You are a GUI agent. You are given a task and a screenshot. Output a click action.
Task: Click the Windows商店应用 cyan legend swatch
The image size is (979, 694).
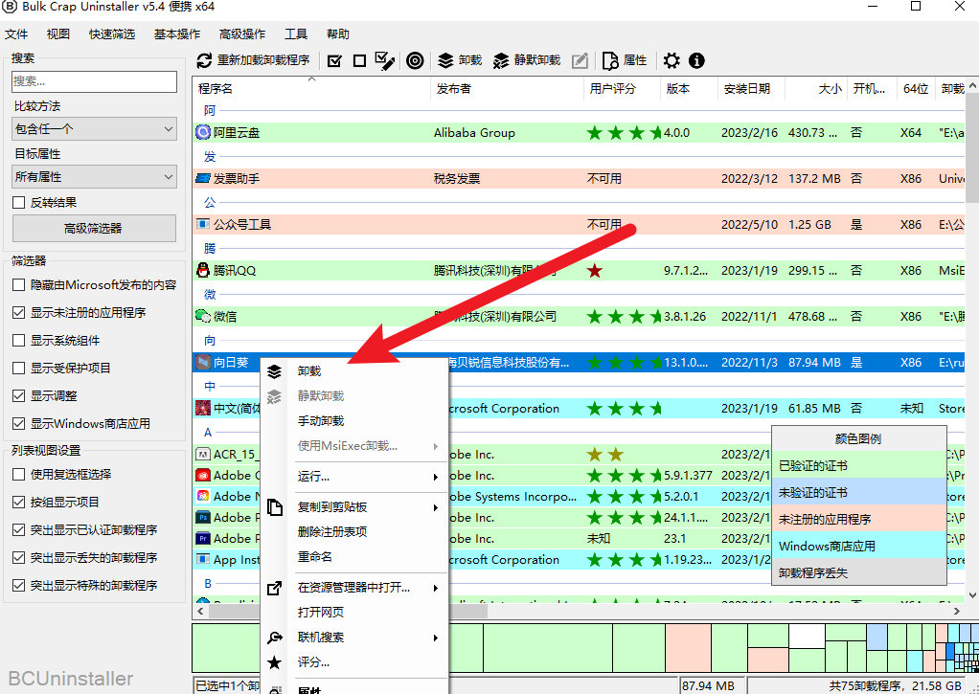coord(859,546)
